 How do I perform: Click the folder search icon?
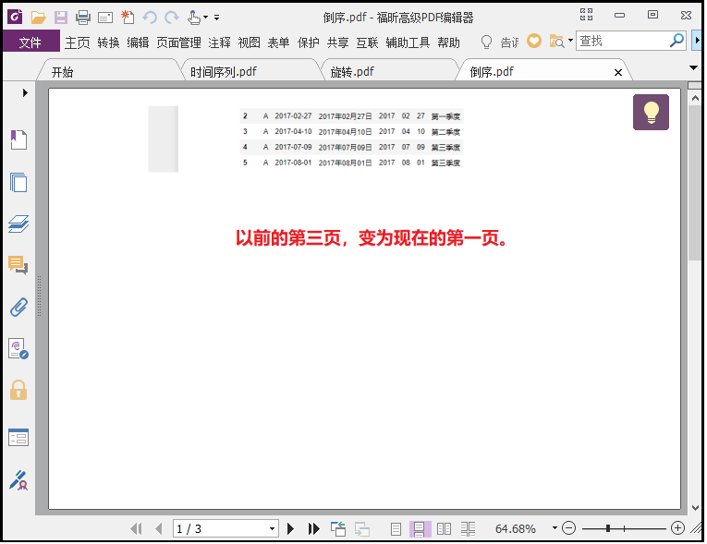tap(556, 42)
